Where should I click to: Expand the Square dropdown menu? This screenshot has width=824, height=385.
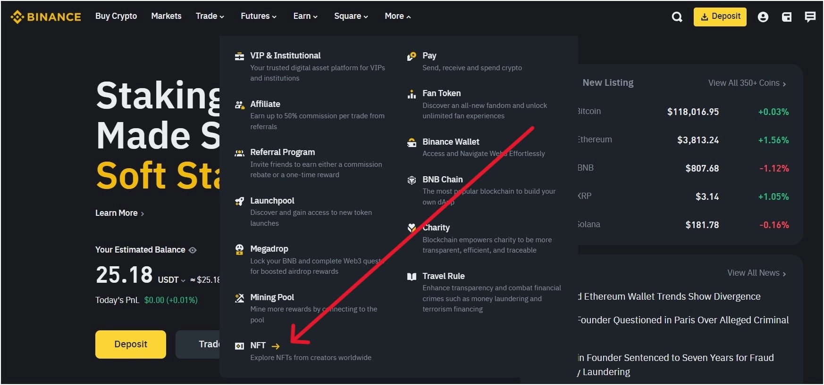tap(351, 16)
